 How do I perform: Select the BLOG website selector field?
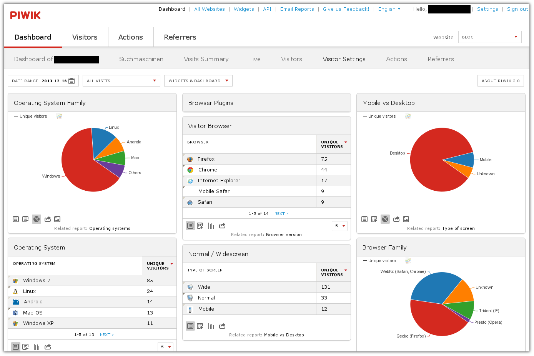coord(489,37)
